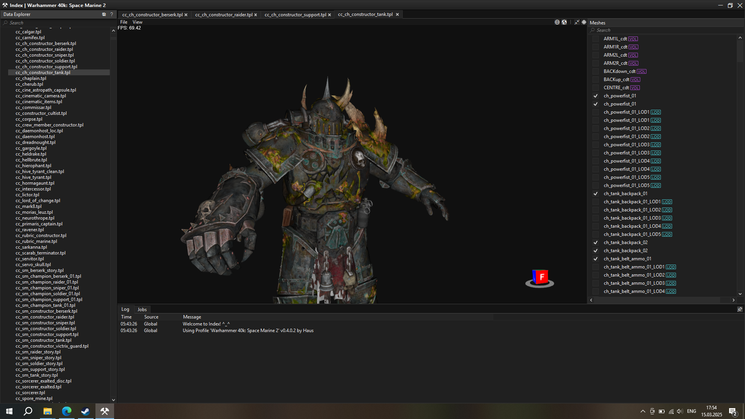Click Meshes list scroll-down arrow

[740, 294]
